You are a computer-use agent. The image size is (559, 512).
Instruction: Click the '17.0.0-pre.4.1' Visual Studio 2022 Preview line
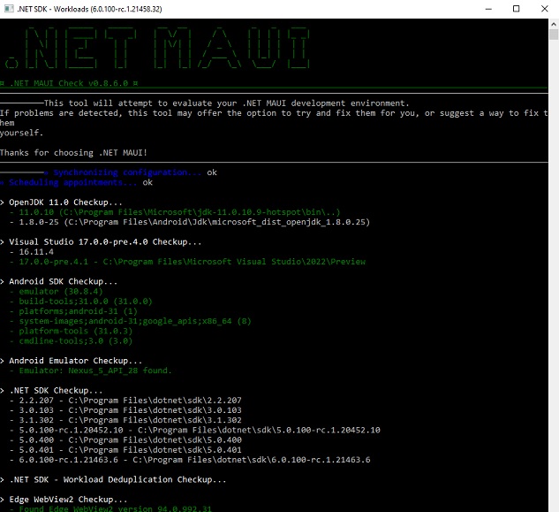coord(187,262)
